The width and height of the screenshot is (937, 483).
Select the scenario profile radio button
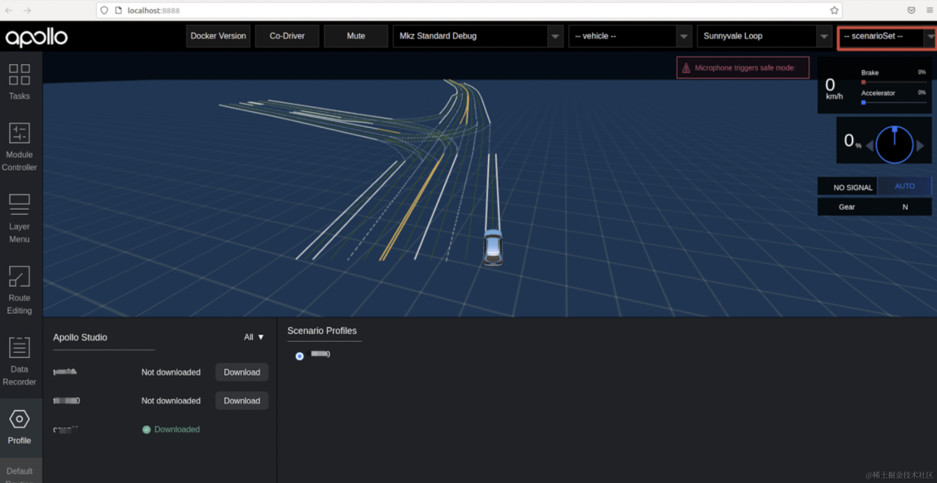click(x=299, y=356)
